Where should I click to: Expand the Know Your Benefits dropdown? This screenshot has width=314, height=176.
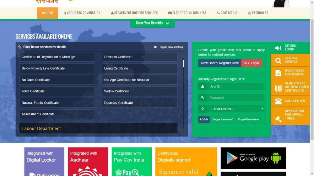click(x=152, y=23)
